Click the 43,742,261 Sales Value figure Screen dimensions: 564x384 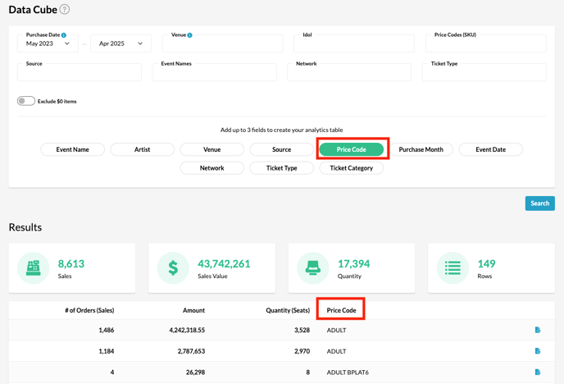pos(224,264)
